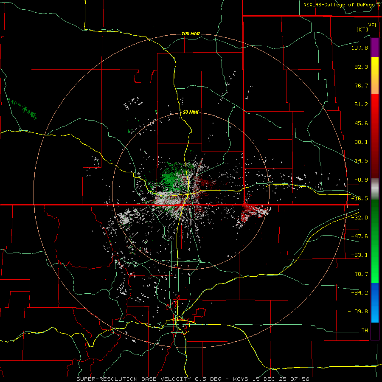Click the 76.7 velocity scale value
This screenshot has height=382, width=382.
coord(361,85)
